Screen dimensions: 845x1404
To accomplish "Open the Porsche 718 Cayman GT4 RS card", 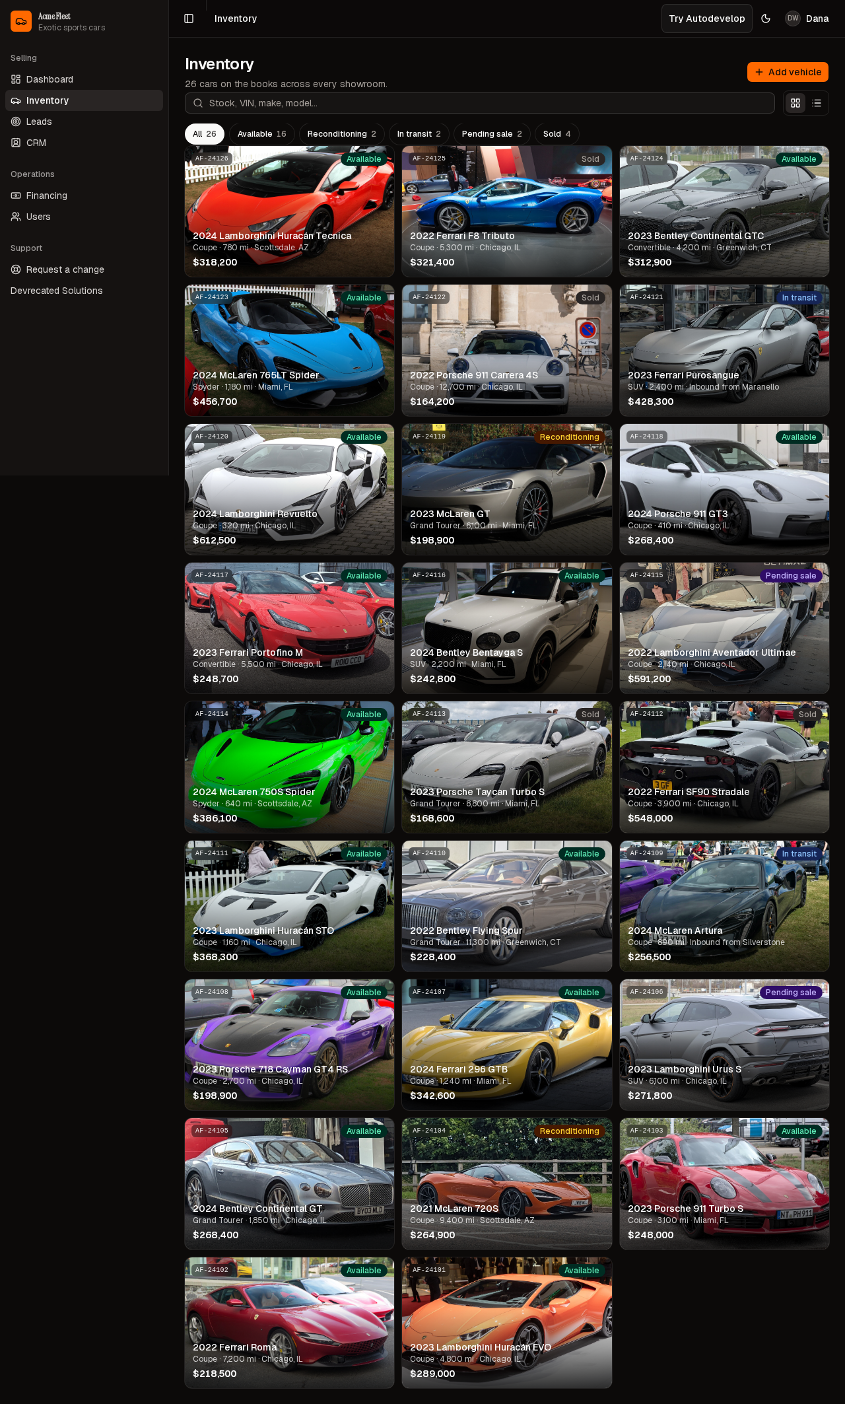I will pyautogui.click(x=289, y=1045).
